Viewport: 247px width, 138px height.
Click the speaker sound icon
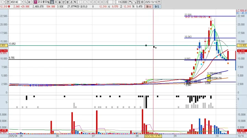tap(30, 2)
